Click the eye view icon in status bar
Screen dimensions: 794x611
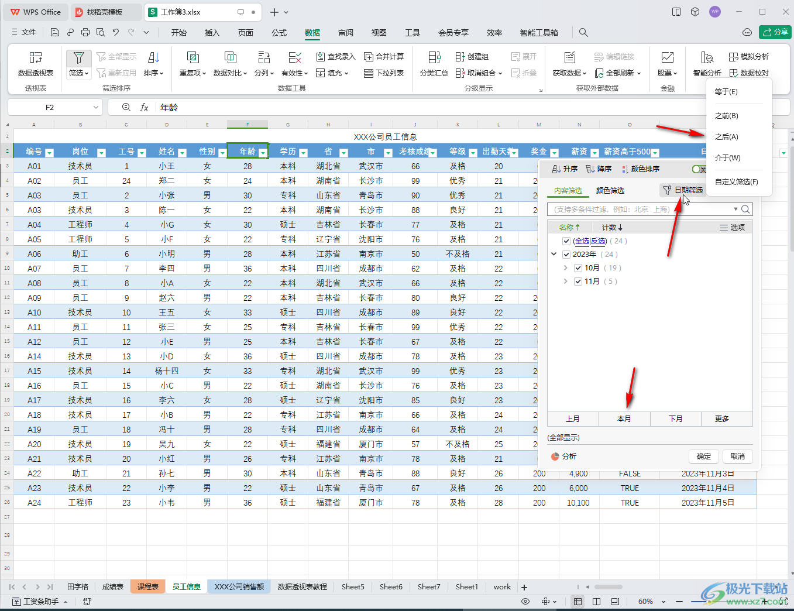525,601
